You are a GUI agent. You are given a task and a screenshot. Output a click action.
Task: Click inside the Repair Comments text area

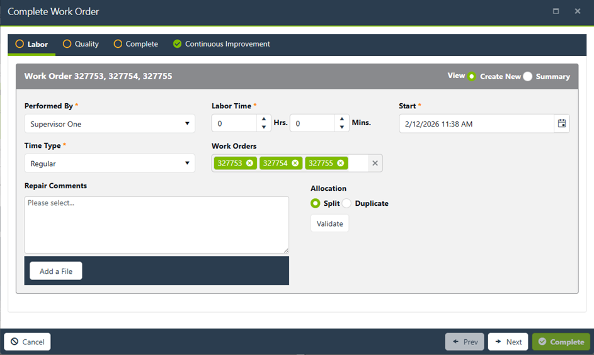156,225
